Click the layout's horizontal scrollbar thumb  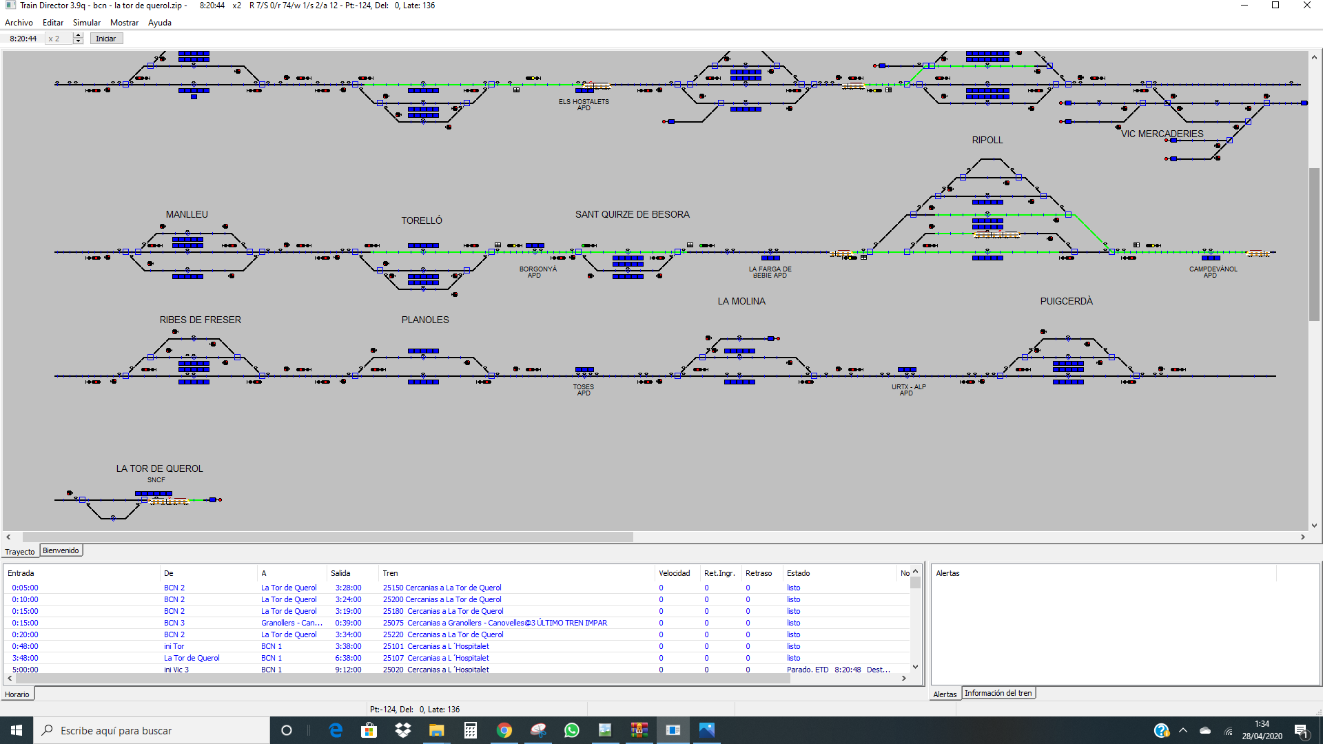(x=327, y=537)
